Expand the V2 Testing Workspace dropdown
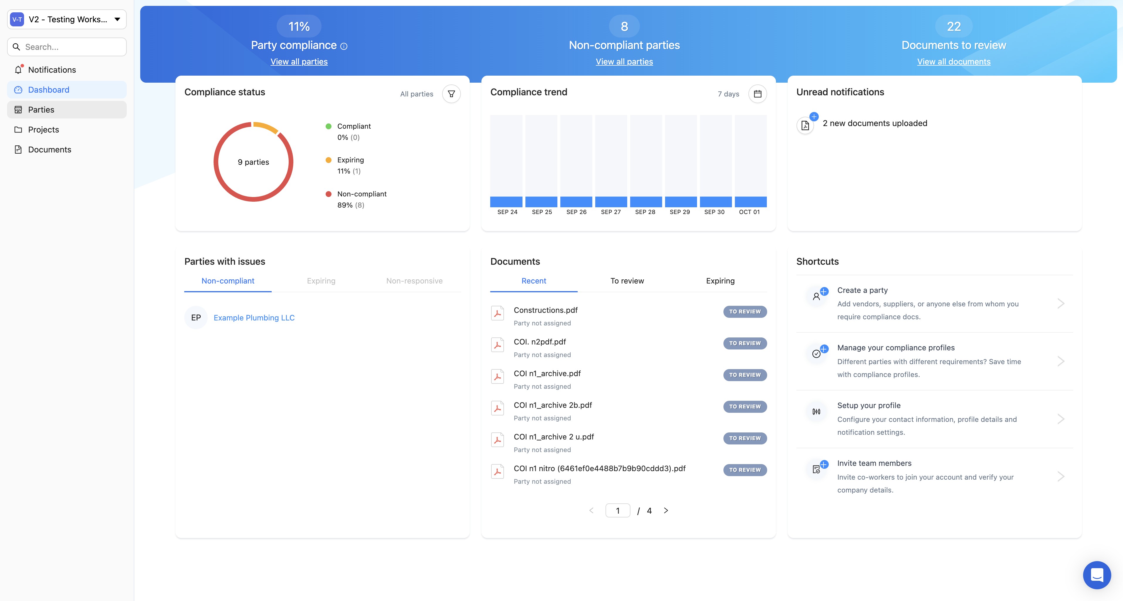1123x601 pixels. [x=117, y=19]
